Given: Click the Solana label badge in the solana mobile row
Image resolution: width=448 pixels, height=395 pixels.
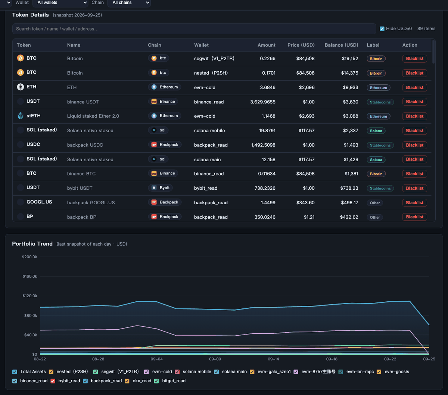Looking at the screenshot, I should pyautogui.click(x=376, y=131).
